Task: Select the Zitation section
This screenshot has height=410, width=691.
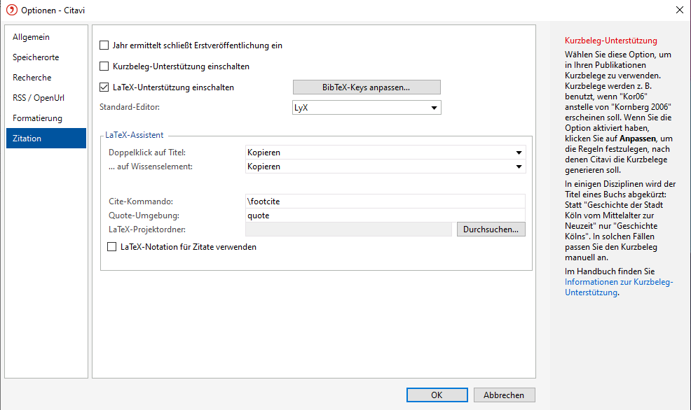Action: coord(46,138)
